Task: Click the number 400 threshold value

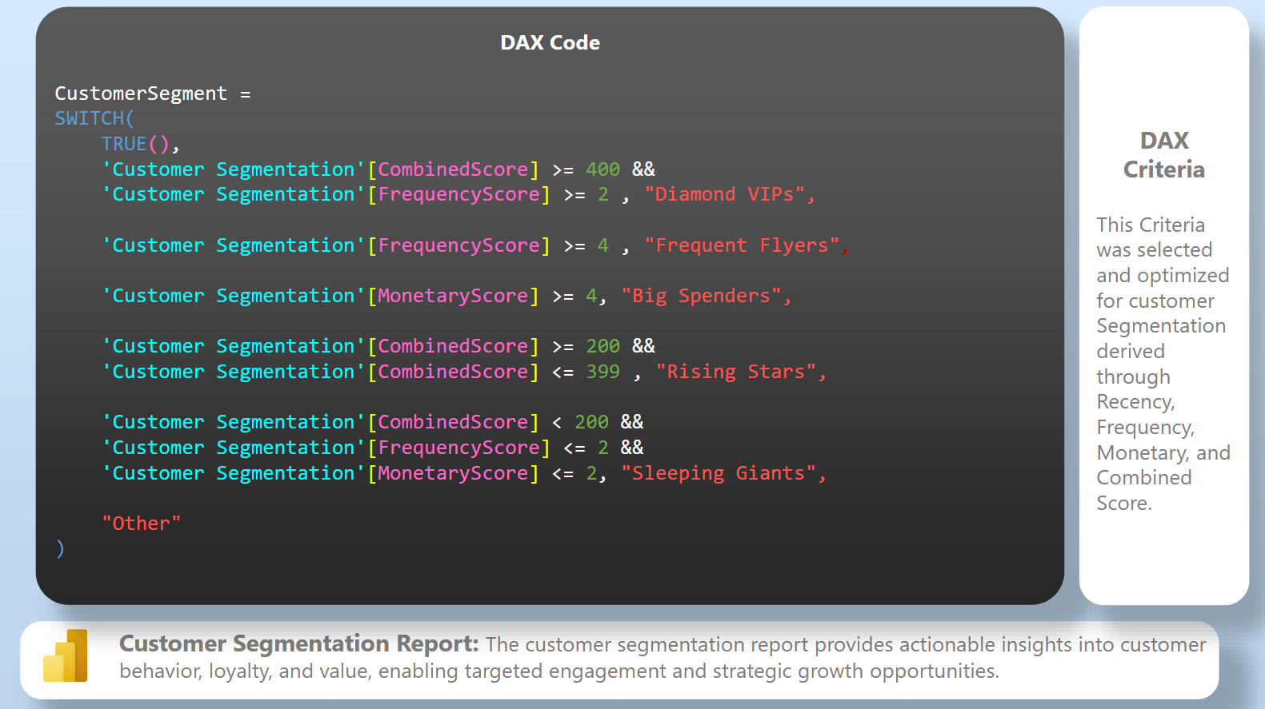Action: pyautogui.click(x=602, y=169)
